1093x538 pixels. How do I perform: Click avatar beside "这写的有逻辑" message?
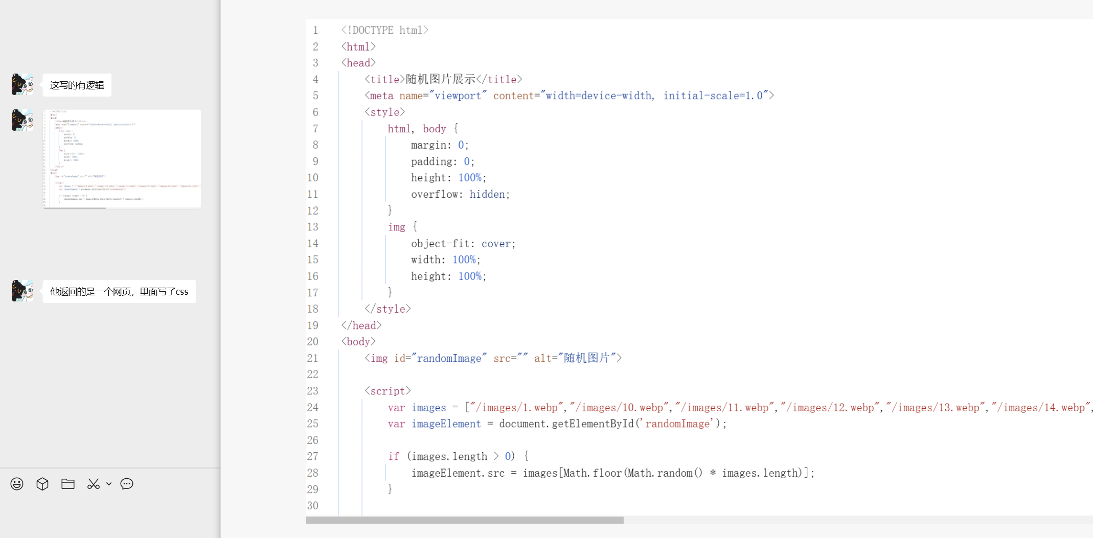[x=22, y=84]
